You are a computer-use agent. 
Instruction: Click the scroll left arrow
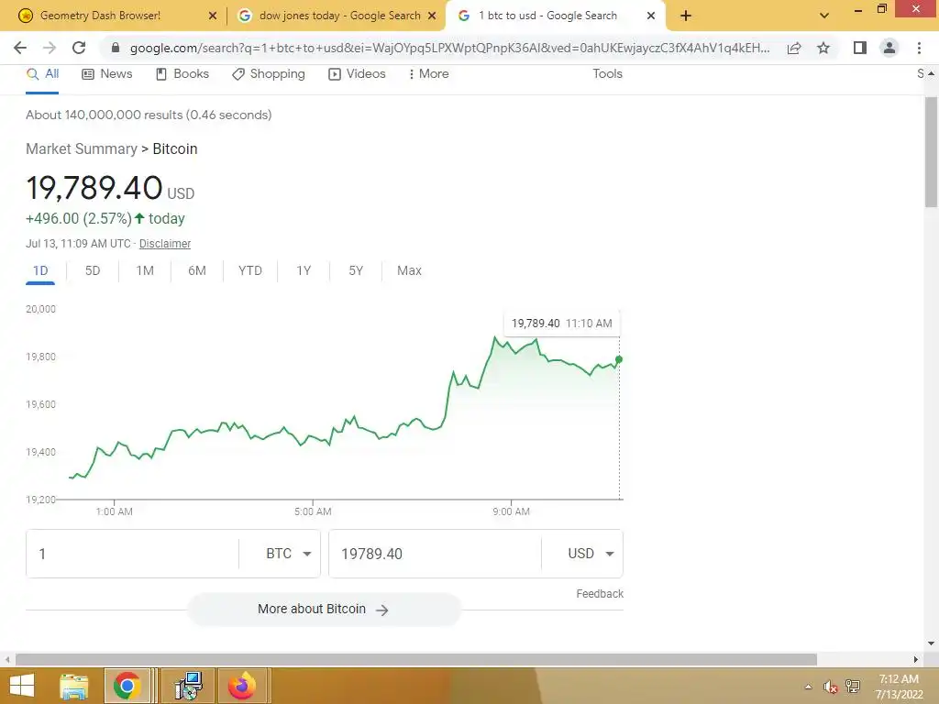[7, 659]
